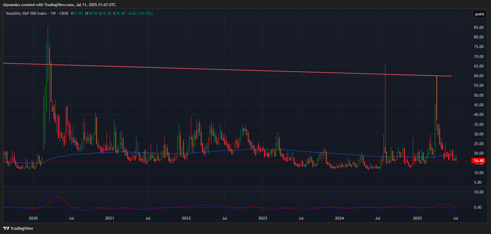Viewport: 491px width, 234px height.
Task: Click the 2021 time axis label
Action: coord(110,218)
